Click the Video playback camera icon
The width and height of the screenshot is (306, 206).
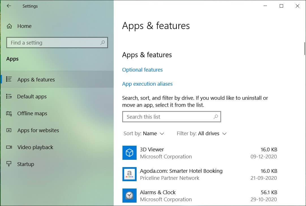pyautogui.click(x=9, y=147)
